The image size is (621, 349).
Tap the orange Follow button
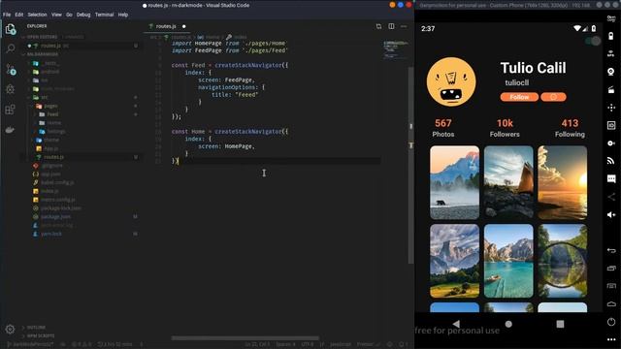click(519, 97)
